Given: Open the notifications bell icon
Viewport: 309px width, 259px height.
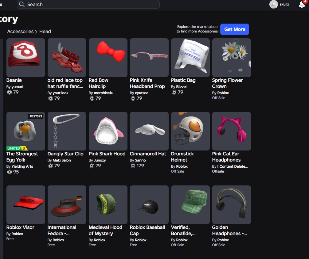Looking at the screenshot, I should pyautogui.click(x=302, y=4).
